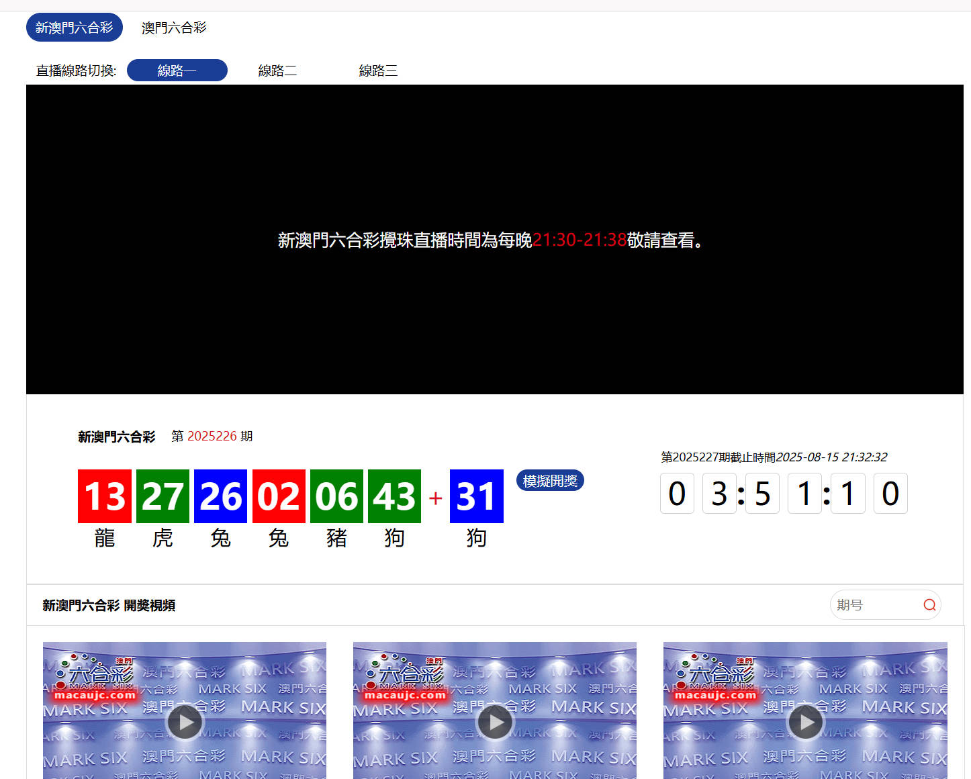Click the green ball number 27
Screen dimensions: 971x779
click(163, 496)
